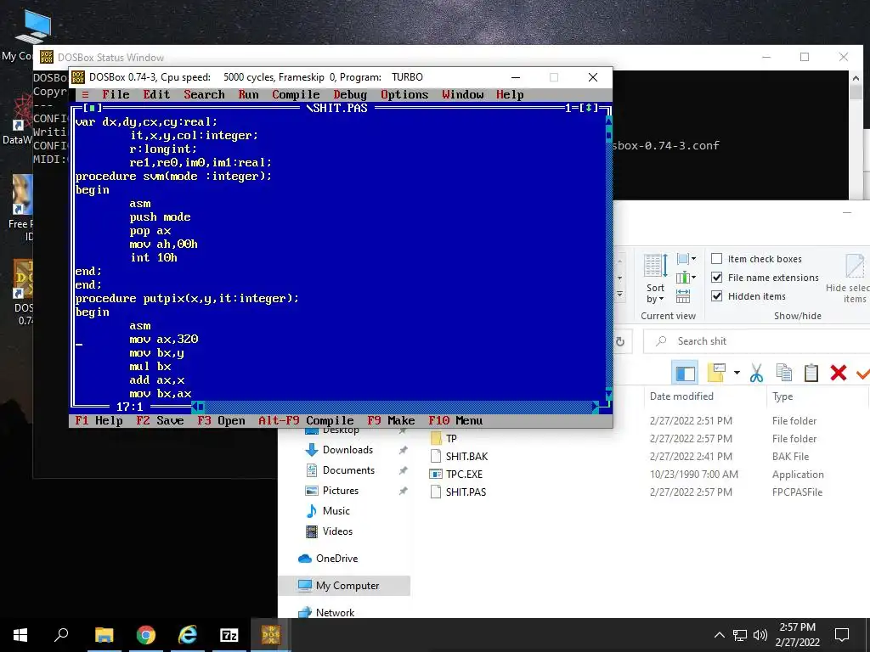Open the Debug menu in Turbo Pascal
Image resolution: width=870 pixels, height=652 pixels.
(x=350, y=95)
